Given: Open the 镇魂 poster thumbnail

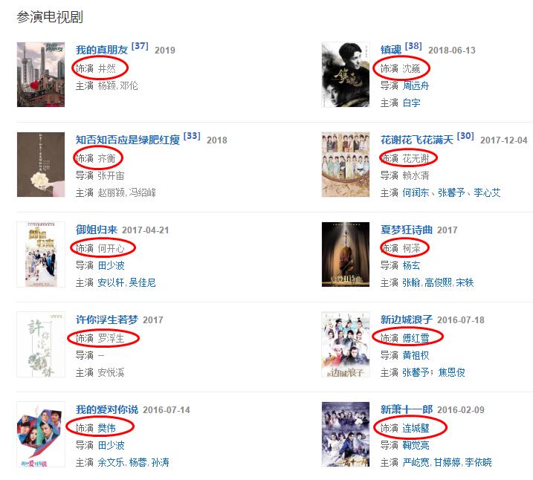Looking at the screenshot, I should pos(346,74).
